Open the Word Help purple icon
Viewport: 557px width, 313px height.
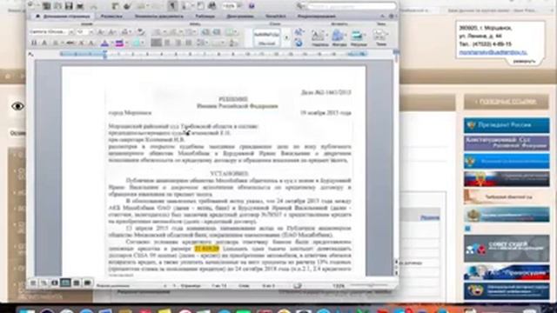(252, 6)
